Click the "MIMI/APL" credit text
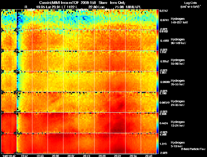The height and width of the screenshot is (157, 207). coord(134,7)
